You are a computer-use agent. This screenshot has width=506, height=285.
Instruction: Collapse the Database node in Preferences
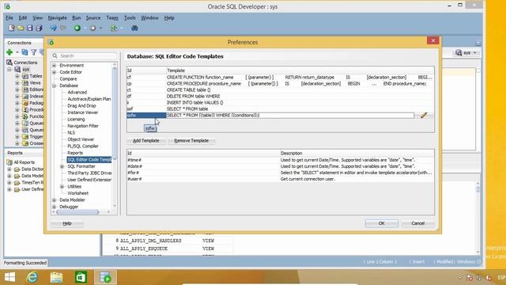(55, 85)
